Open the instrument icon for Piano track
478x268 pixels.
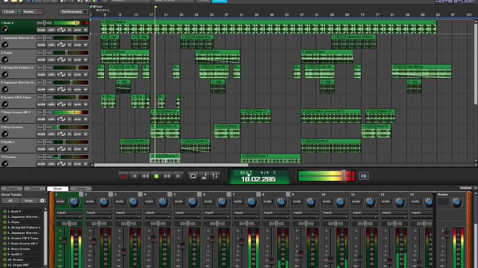[x=5, y=59]
